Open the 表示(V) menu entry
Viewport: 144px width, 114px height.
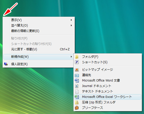[x=39, y=20]
